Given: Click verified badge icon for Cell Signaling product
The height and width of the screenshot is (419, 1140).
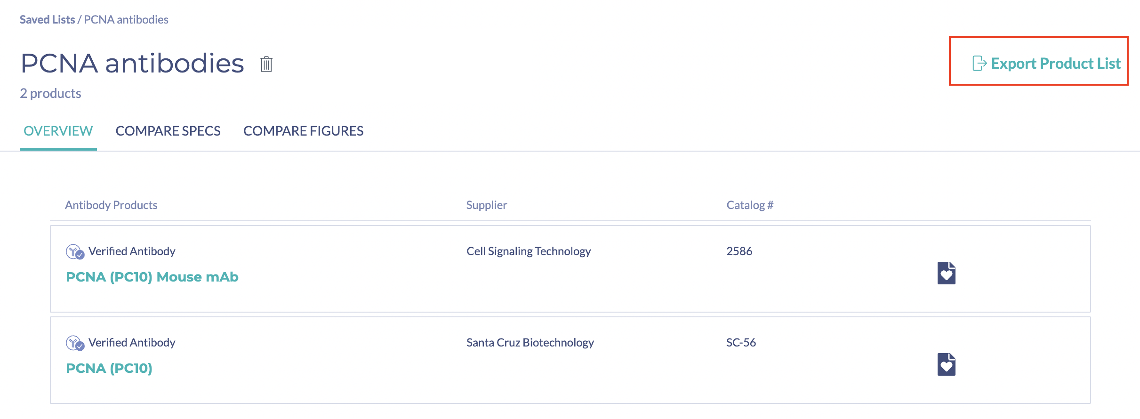Looking at the screenshot, I should click(75, 252).
